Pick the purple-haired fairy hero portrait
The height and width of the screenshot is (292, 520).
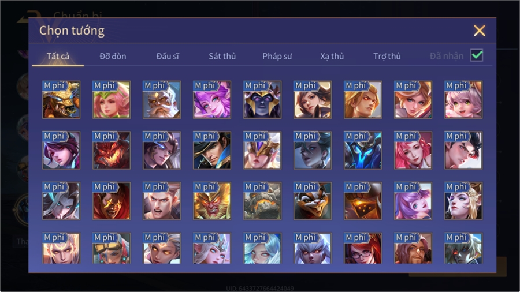click(x=212, y=100)
